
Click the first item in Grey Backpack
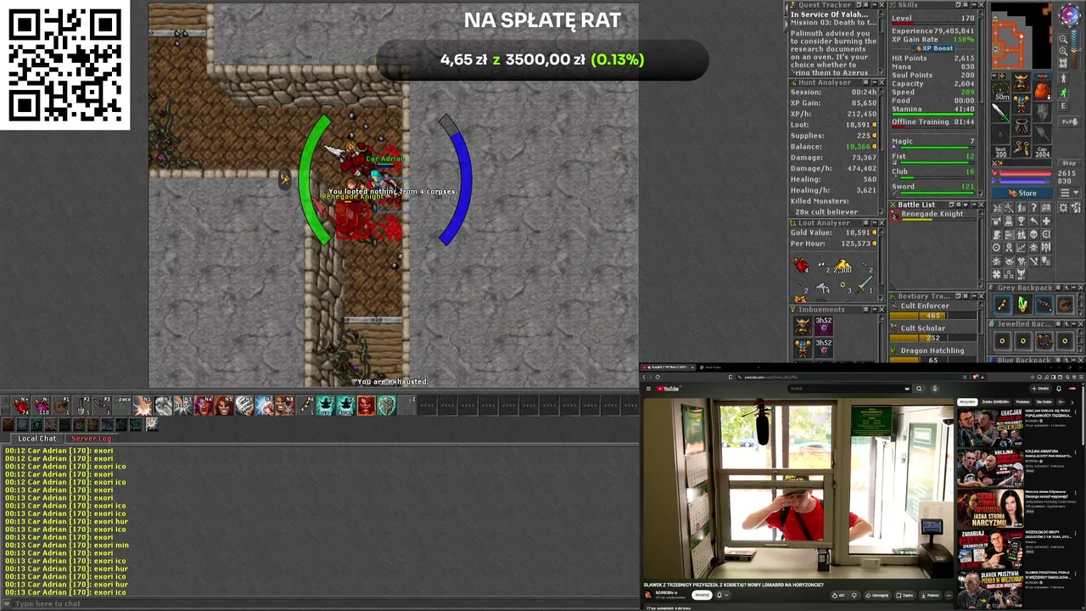(x=1001, y=304)
